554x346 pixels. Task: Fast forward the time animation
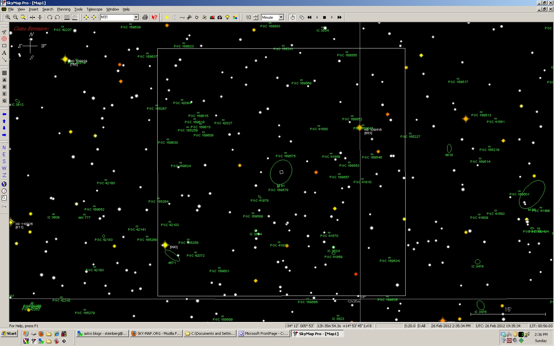click(x=340, y=17)
